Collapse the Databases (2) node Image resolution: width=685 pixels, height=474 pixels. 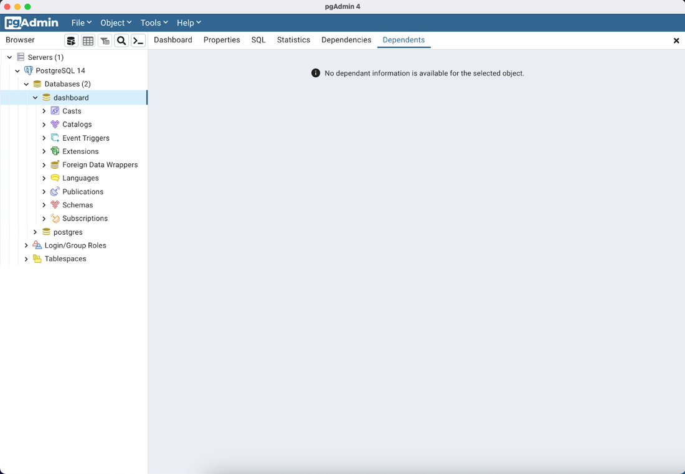click(x=26, y=84)
